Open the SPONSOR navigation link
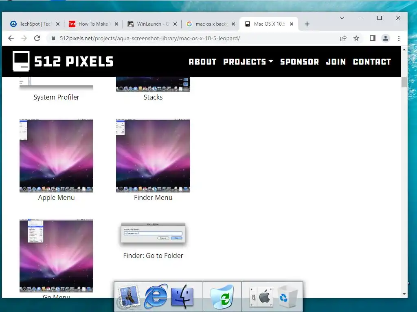This screenshot has width=417, height=312. (x=299, y=62)
